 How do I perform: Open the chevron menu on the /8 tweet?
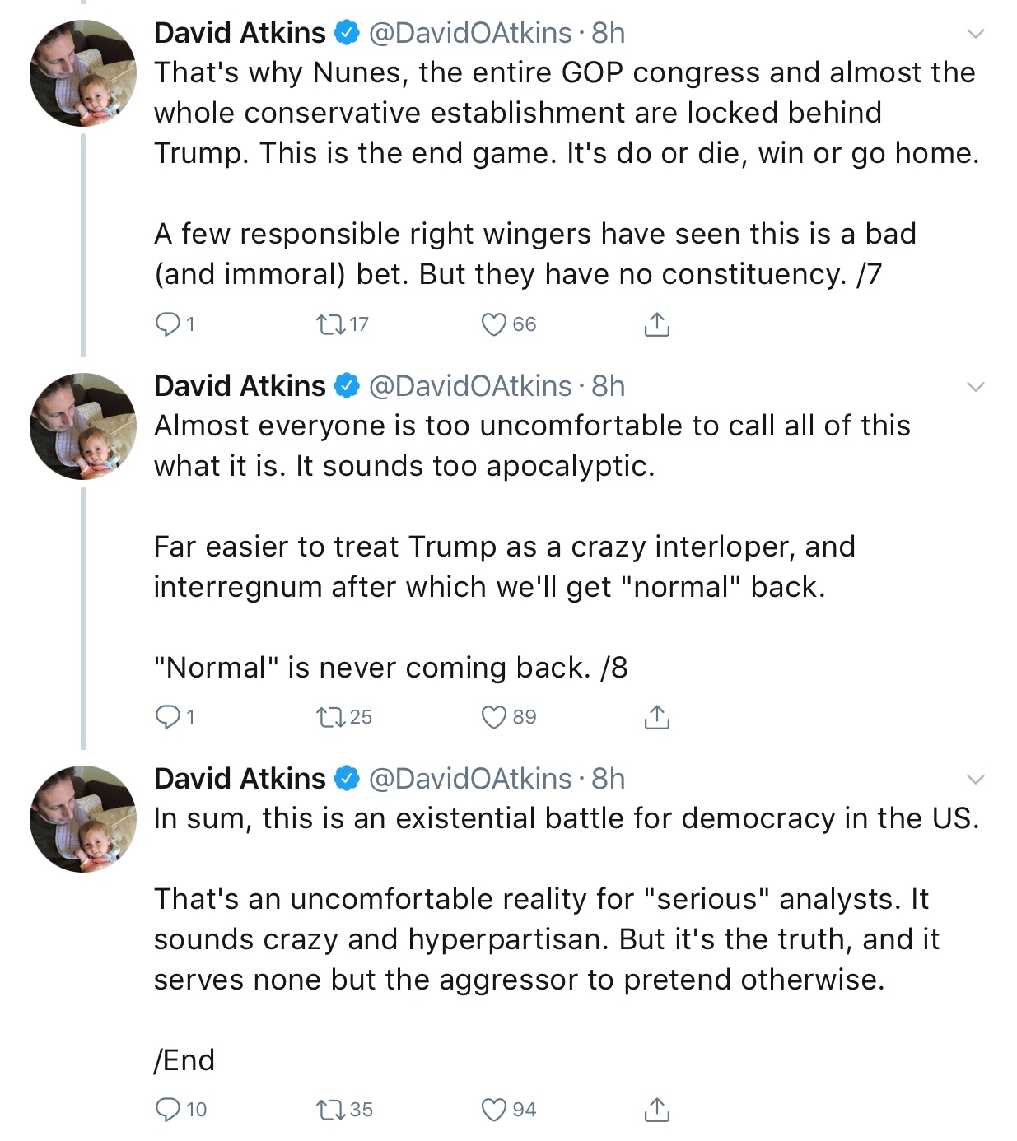pyautogui.click(x=976, y=387)
